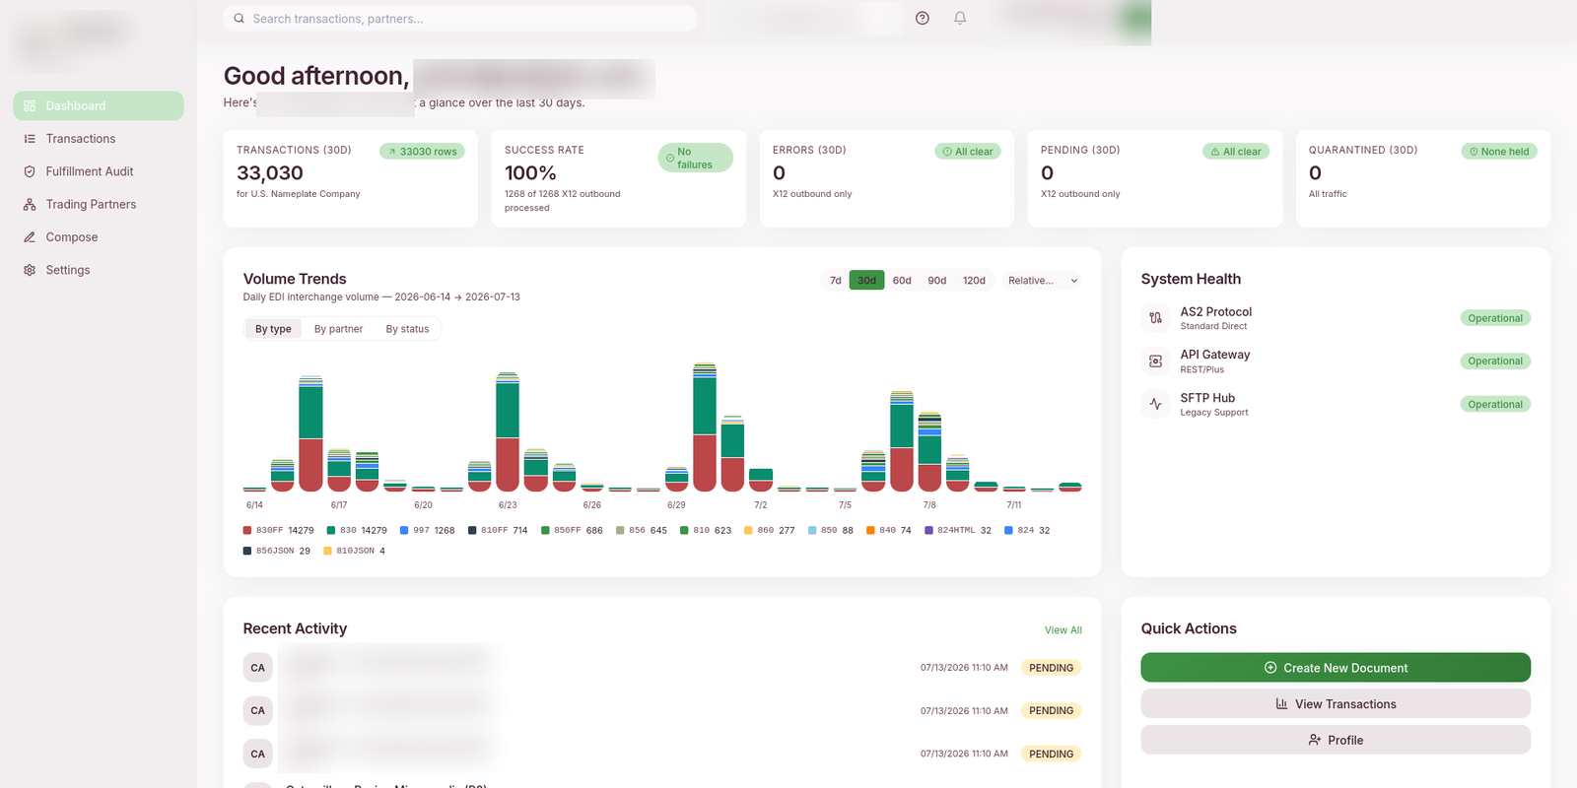The height and width of the screenshot is (788, 1577).
Task: Switch chart to By partner tab
Action: coord(338,329)
